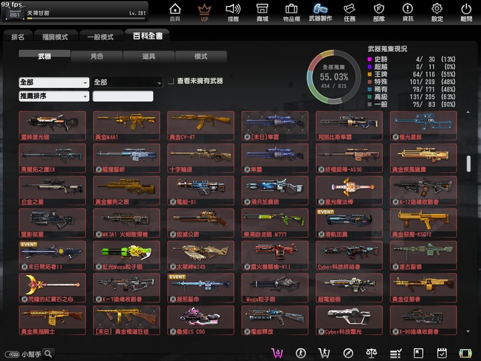Select the 黃金CV-47 weapon card
The image size is (481, 361).
coord(201,126)
